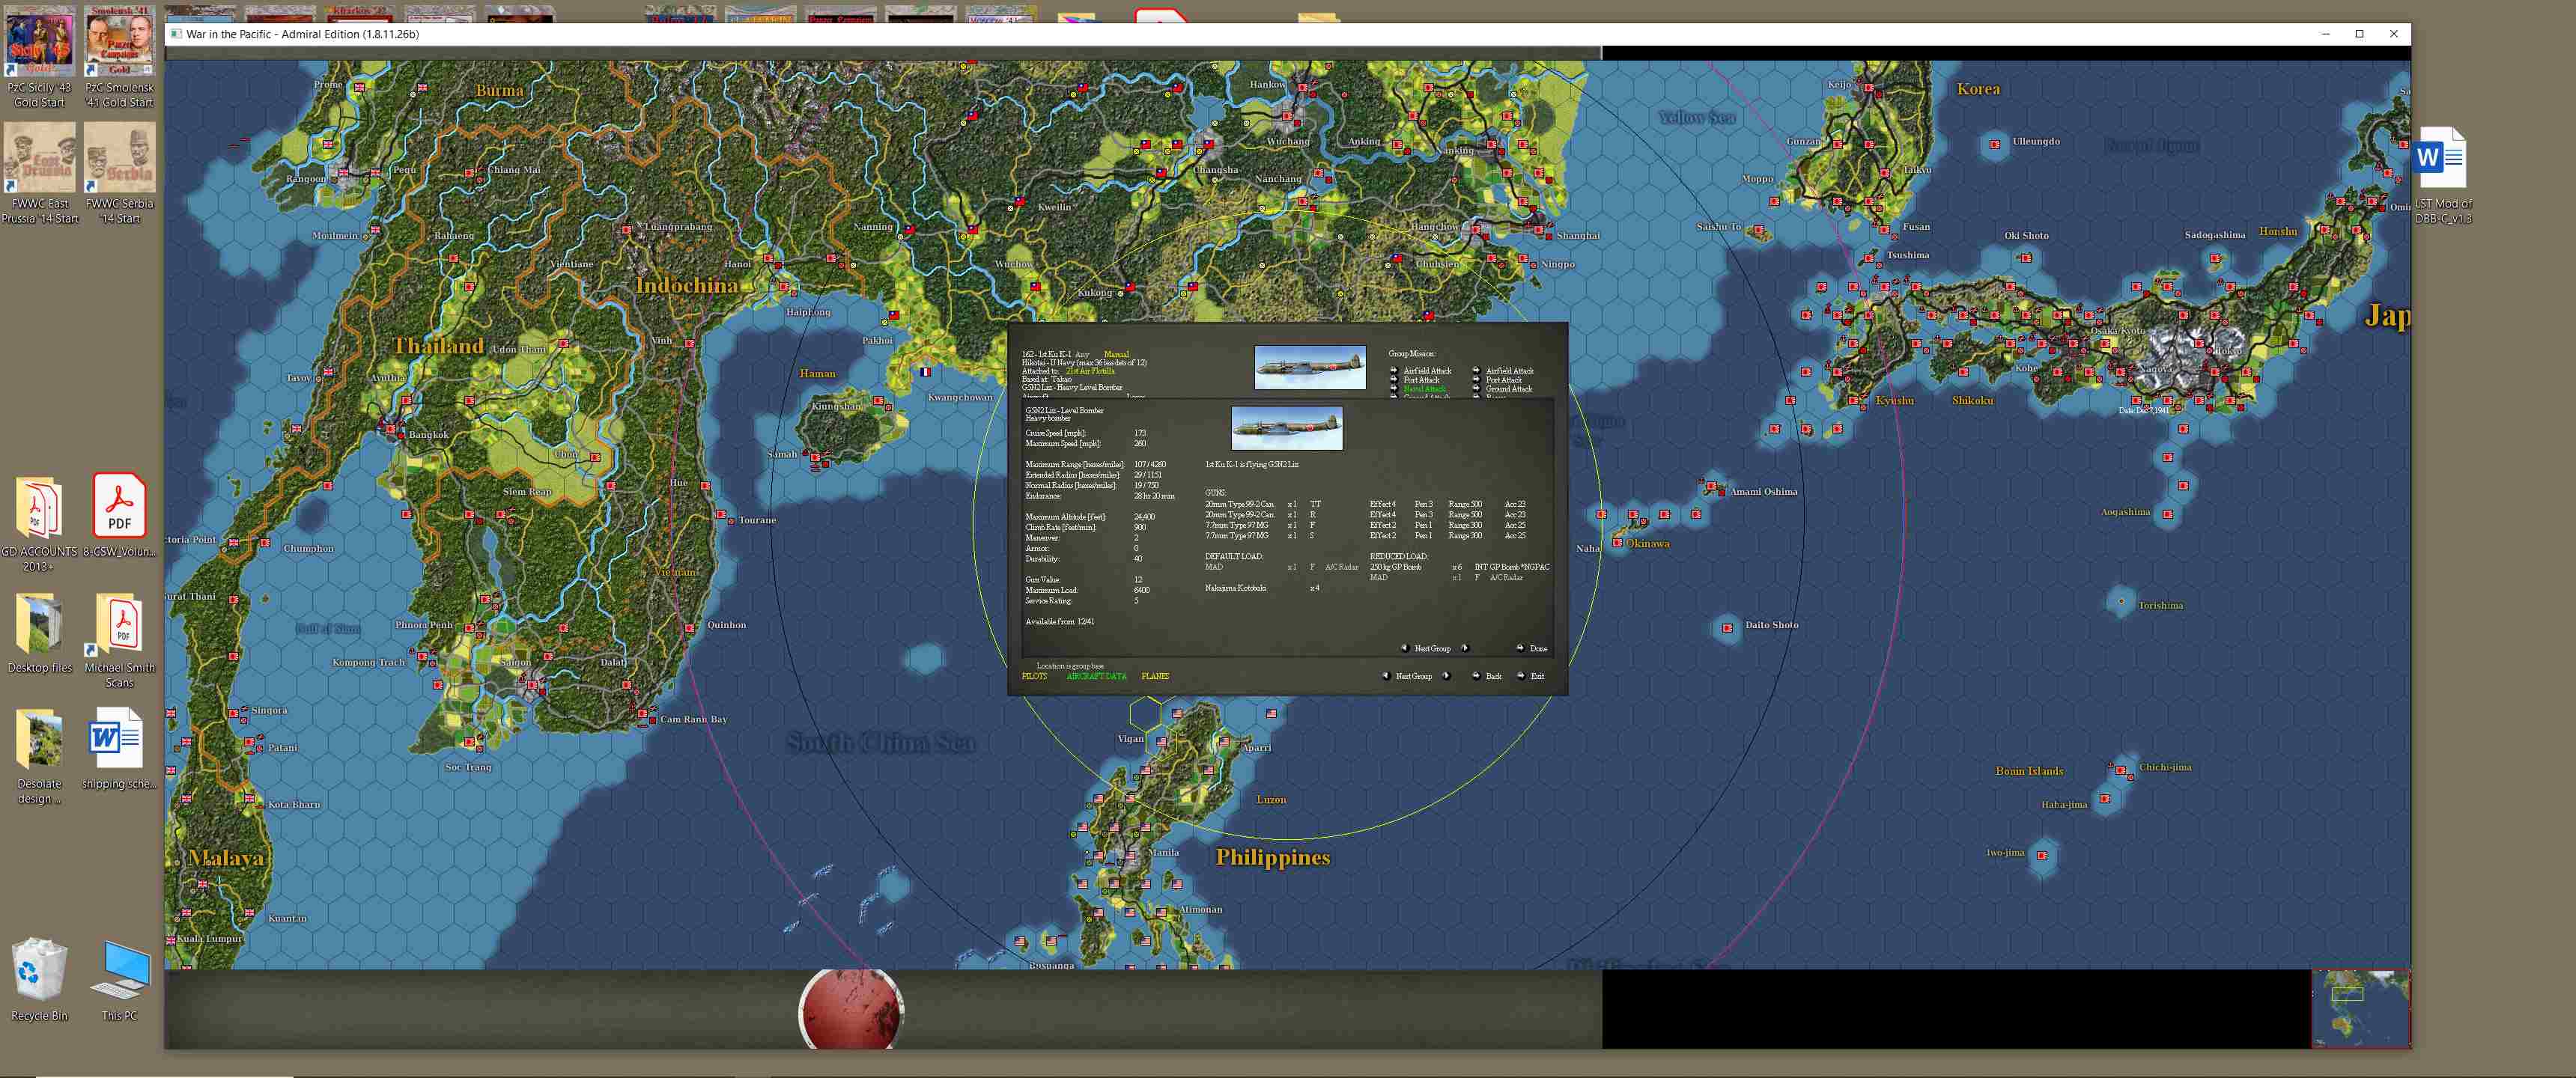Open FWWC Serbia '14 Start shortcut
Viewport: 2576px width, 1078px height.
tap(119, 173)
